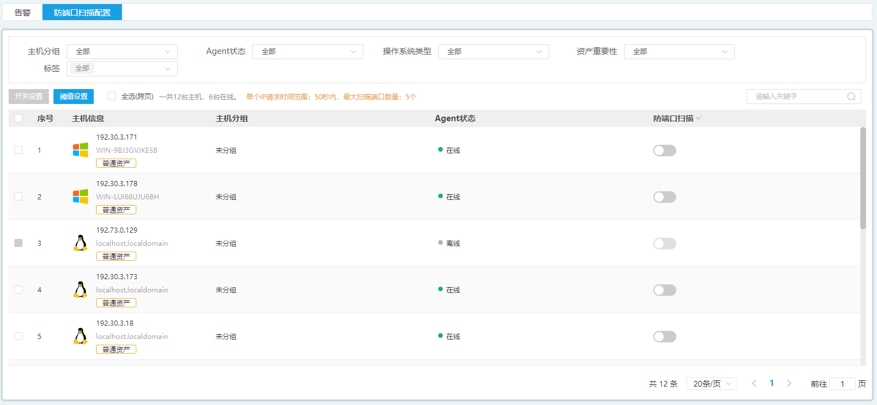Viewport: 877px width, 405px height.
Task: Check the 全选(跨页) select-all checkbox
Action: [x=112, y=97]
